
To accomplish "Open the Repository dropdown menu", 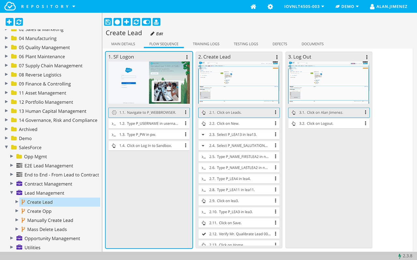I will [x=48, y=6].
